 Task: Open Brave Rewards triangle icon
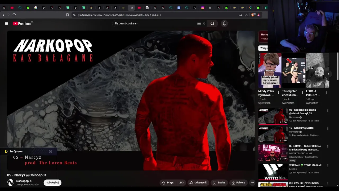[x=259, y=15]
